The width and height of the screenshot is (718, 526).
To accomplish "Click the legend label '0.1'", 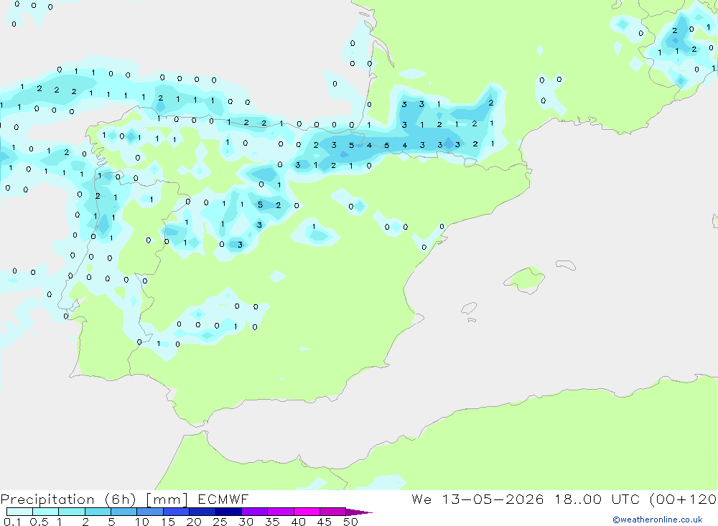I will [x=12, y=522].
